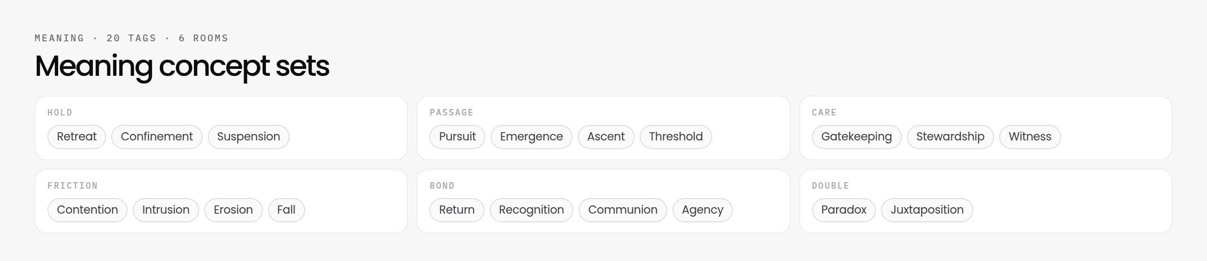Select the Witness tag
Screen dimensions: 1207x261
(1030, 137)
